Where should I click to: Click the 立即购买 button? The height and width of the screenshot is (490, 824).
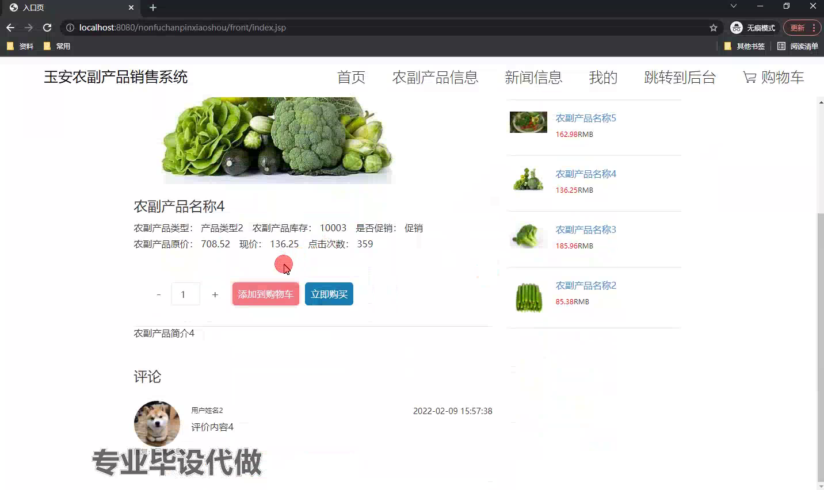(329, 294)
